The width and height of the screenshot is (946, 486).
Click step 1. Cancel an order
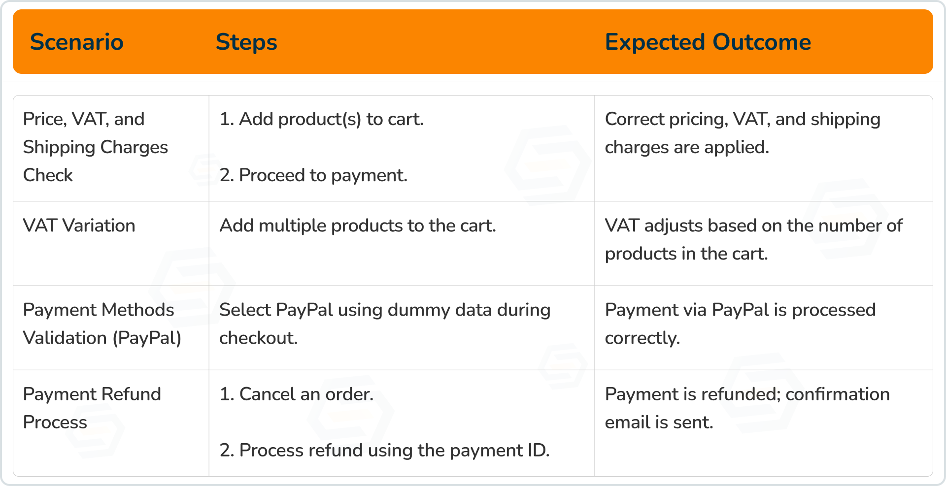click(x=296, y=394)
